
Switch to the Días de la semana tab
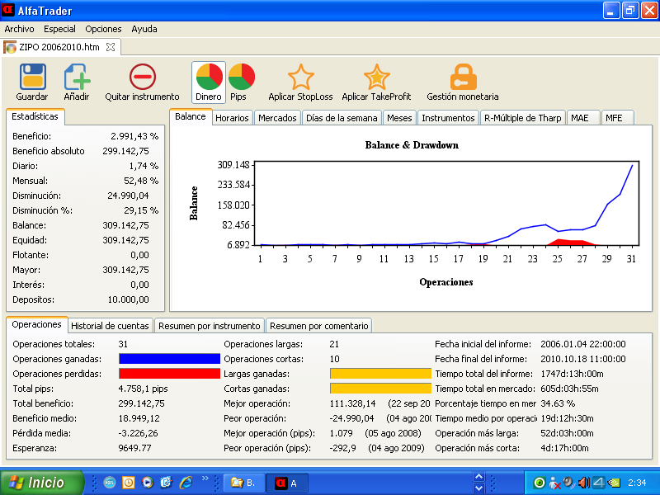tap(342, 118)
